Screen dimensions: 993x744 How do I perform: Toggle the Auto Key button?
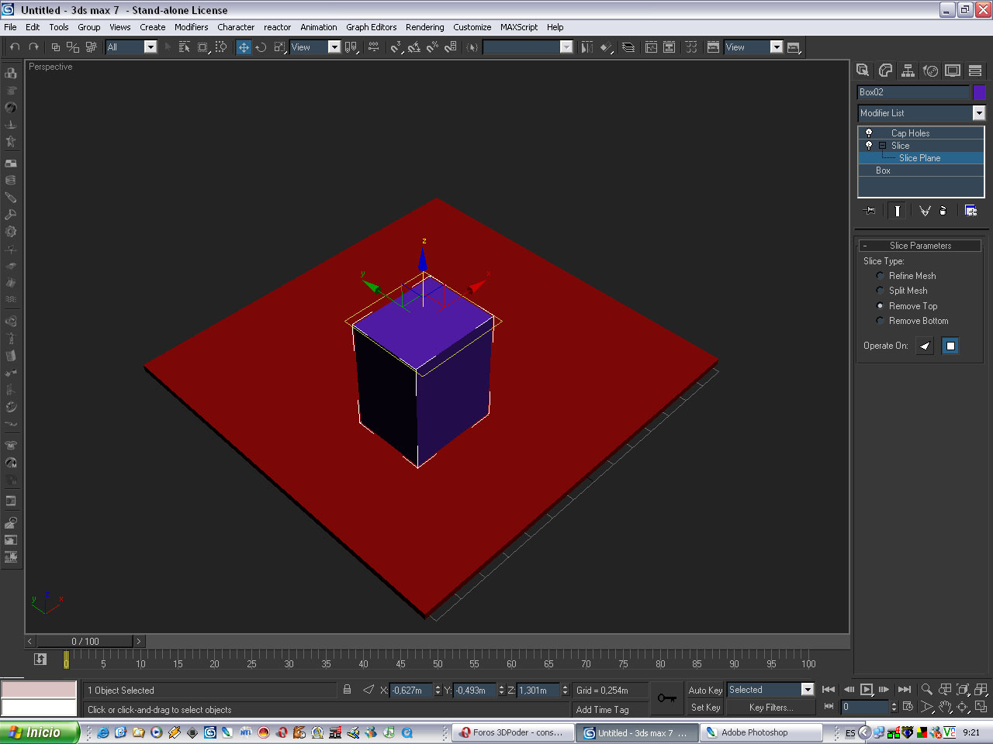(705, 690)
